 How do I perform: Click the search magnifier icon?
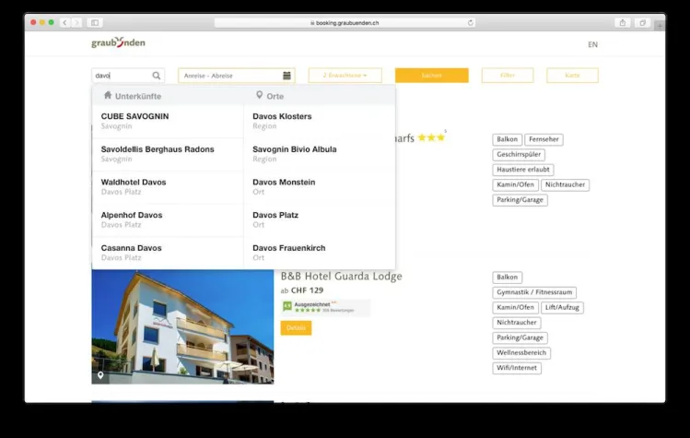click(157, 76)
